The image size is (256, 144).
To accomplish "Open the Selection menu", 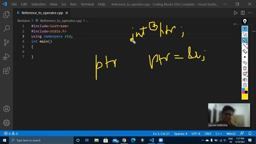I will click(x=38, y=4).
